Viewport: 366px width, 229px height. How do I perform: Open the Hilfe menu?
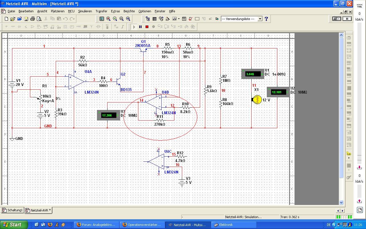click(172, 11)
